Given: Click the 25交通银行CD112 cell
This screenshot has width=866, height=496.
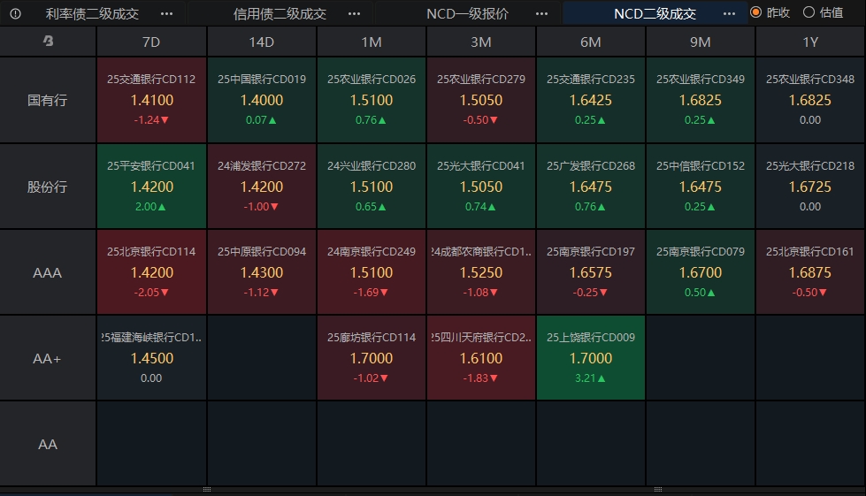Looking at the screenshot, I should click(x=151, y=100).
